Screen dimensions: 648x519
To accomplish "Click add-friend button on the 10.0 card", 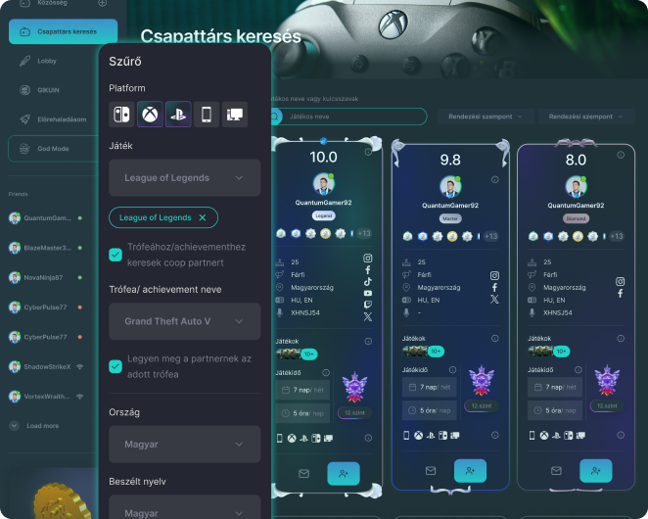I will (343, 473).
